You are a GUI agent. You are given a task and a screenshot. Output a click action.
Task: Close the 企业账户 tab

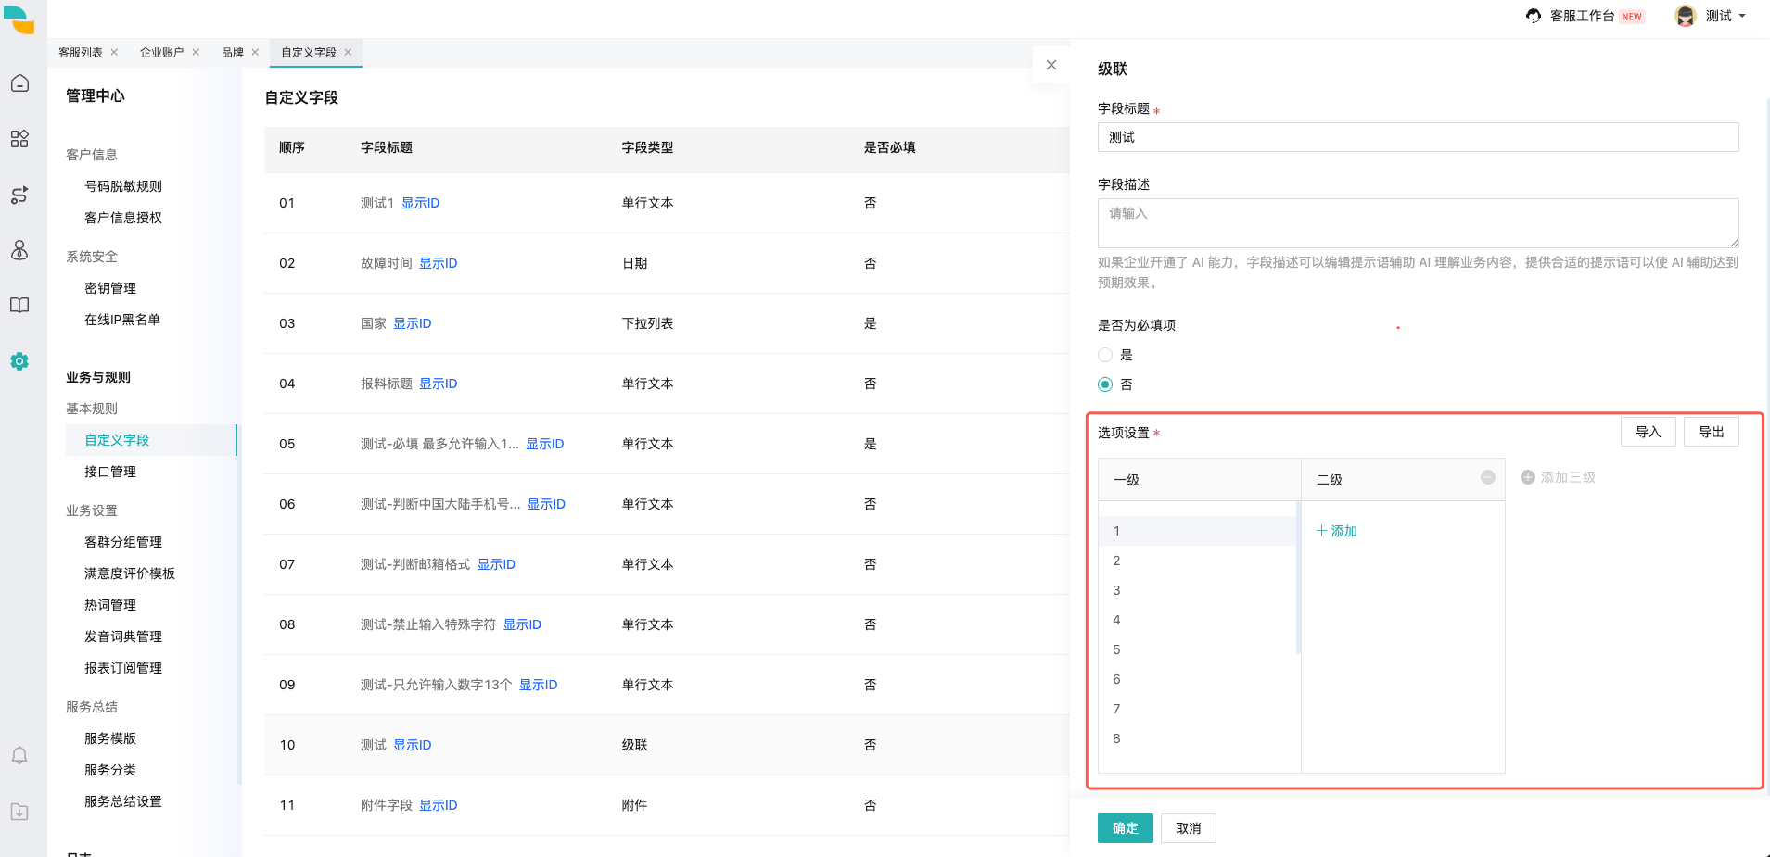(196, 52)
